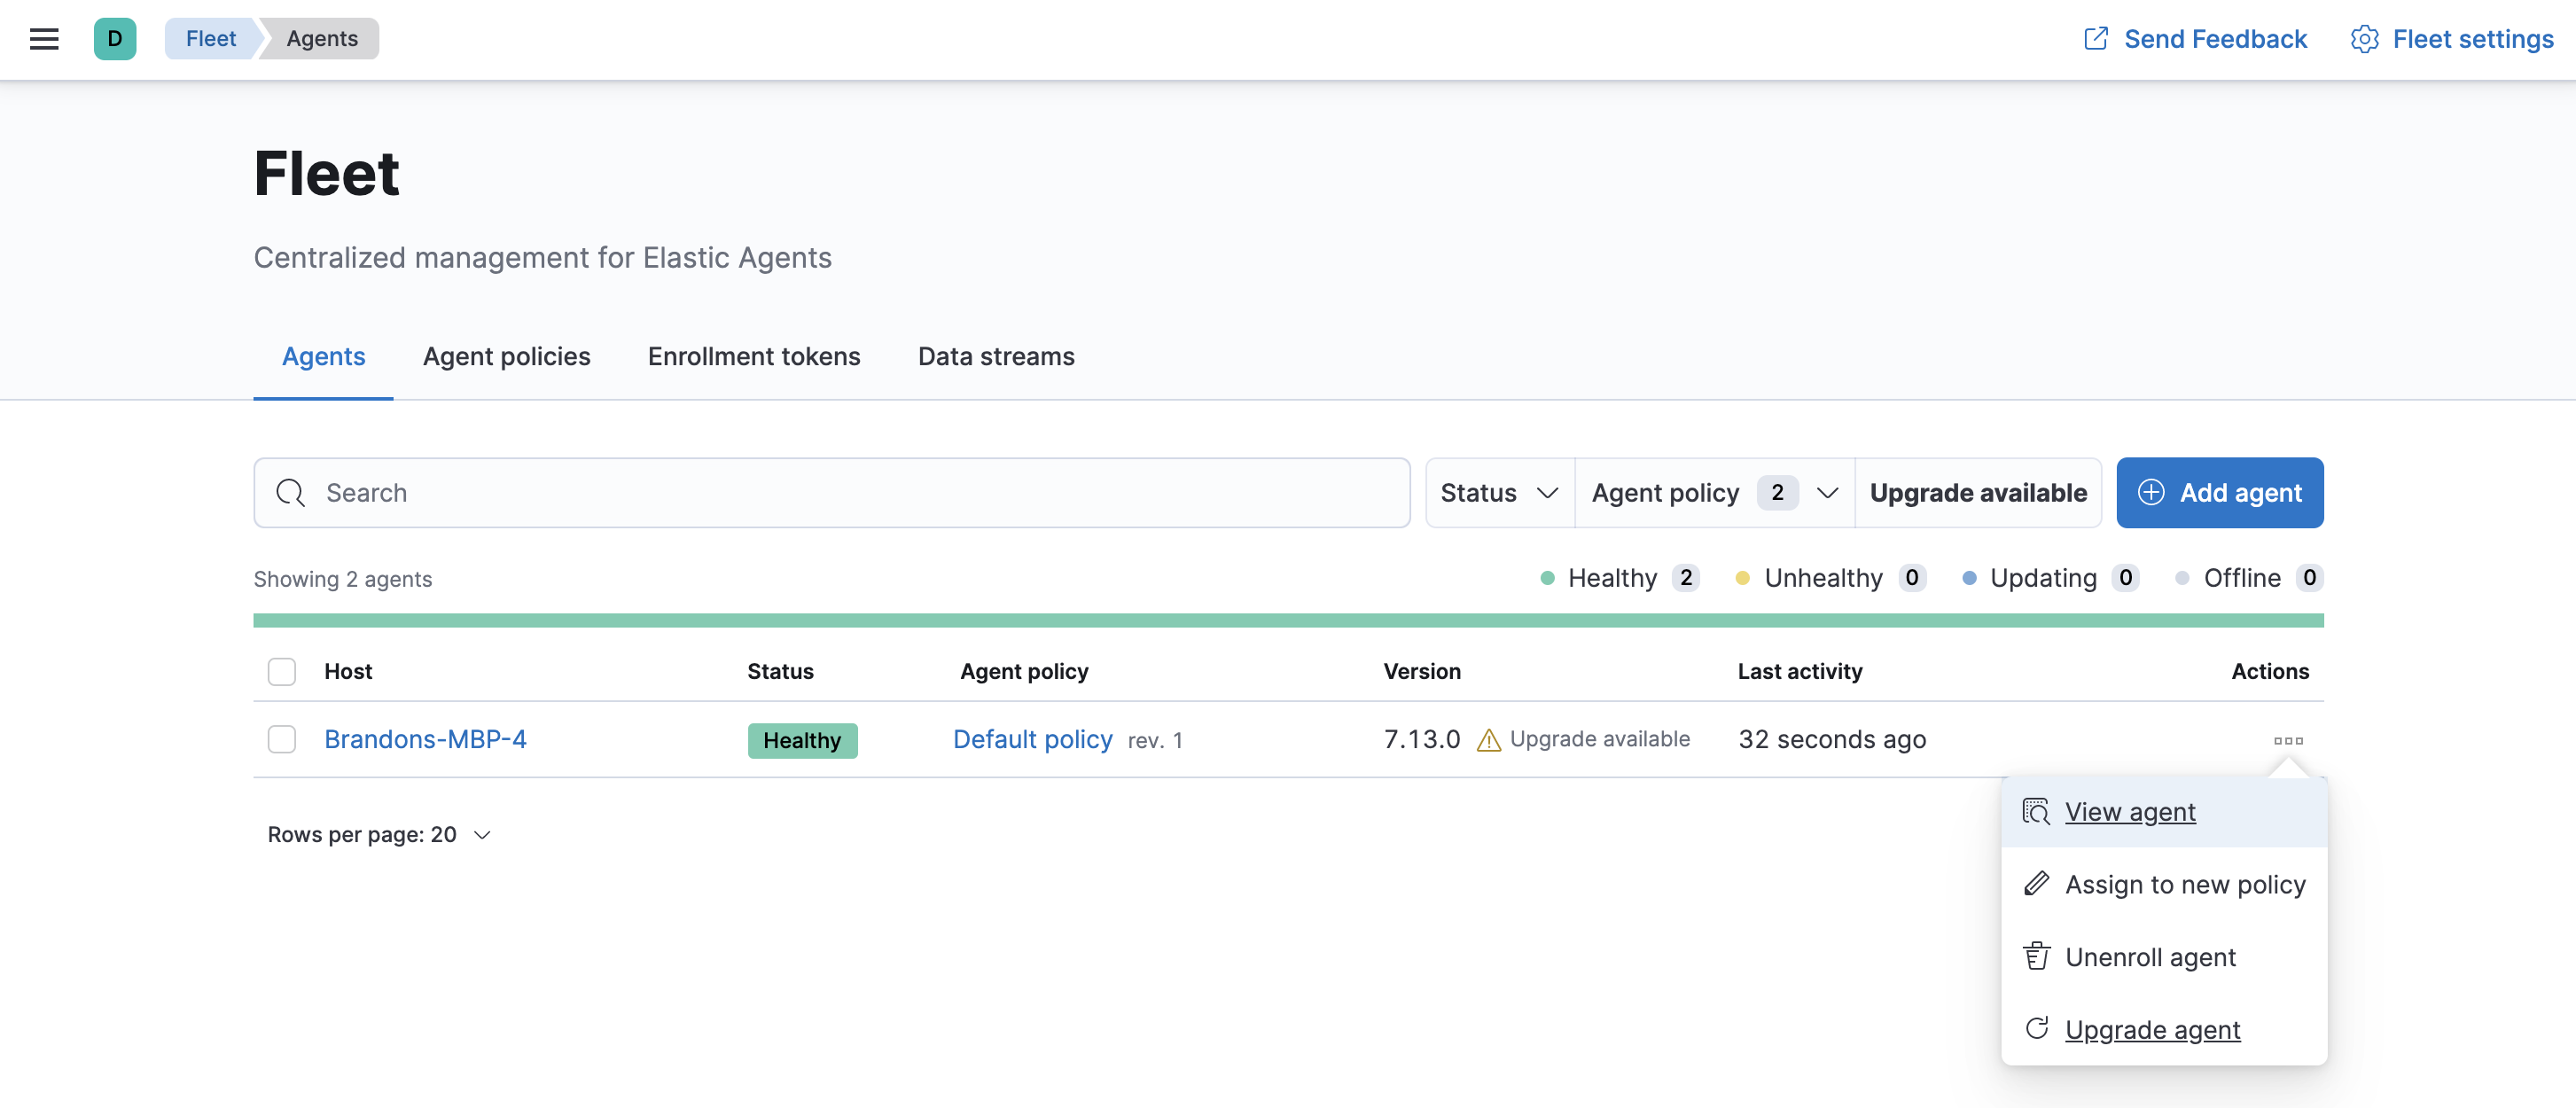Click the pencil icon beside Assign to new policy
This screenshot has height=1108, width=2576.
[2036, 884]
